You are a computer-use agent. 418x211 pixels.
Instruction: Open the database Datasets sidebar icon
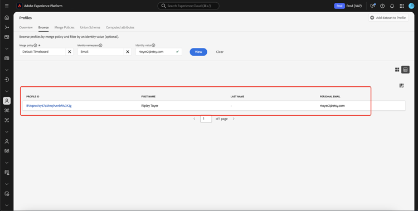click(x=7, y=173)
